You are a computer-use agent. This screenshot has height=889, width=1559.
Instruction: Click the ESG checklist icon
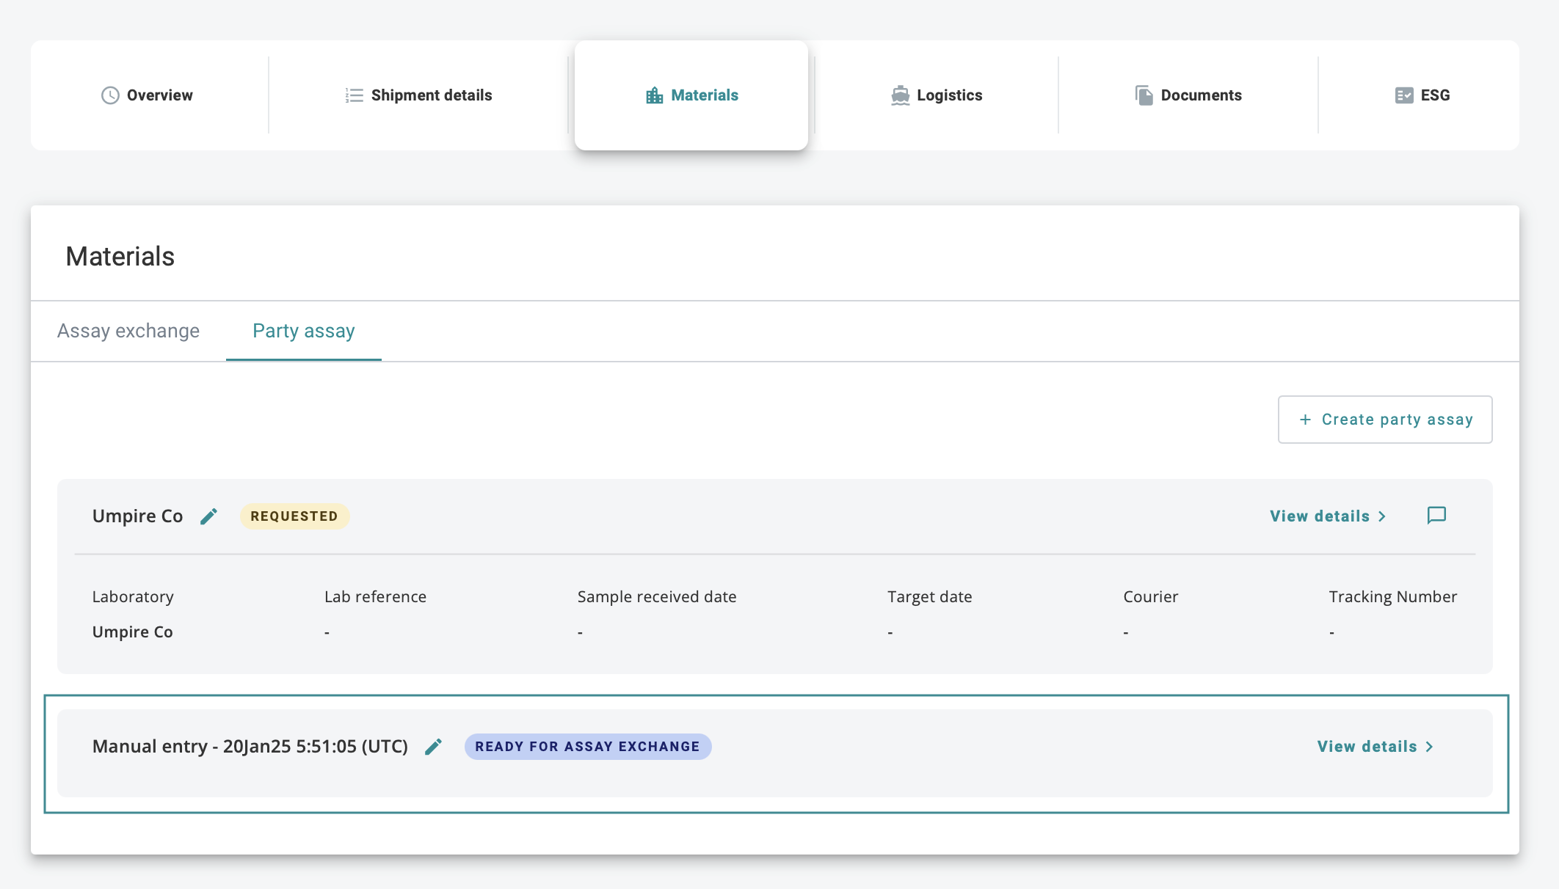coord(1403,95)
